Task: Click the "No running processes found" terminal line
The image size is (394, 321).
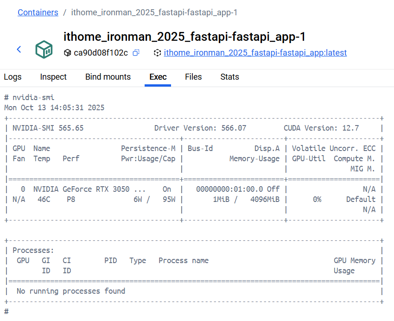Action: click(70, 291)
